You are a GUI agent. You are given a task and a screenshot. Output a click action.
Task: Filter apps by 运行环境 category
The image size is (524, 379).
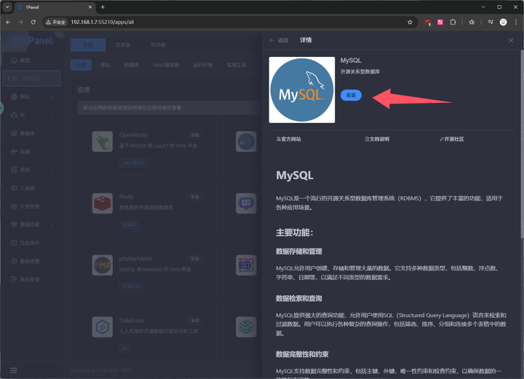[x=202, y=65]
